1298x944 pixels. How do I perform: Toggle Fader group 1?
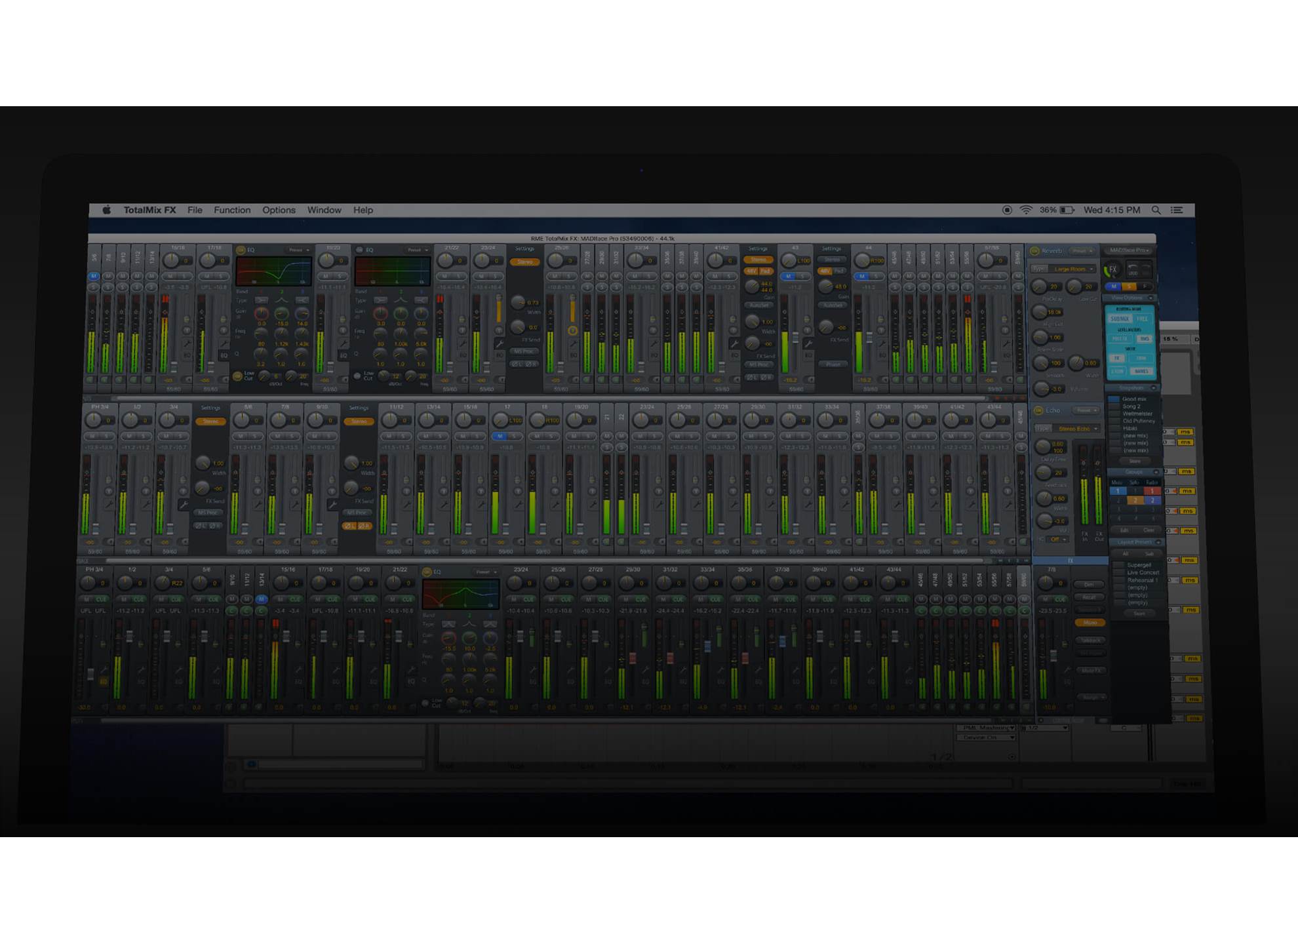1152,491
